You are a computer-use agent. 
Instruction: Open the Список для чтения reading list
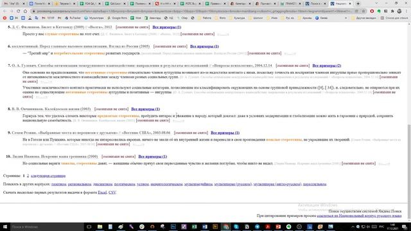click(x=394, y=18)
